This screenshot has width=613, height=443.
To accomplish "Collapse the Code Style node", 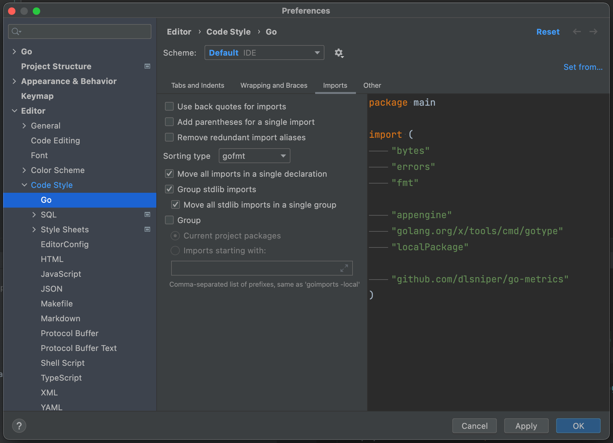I will click(24, 185).
